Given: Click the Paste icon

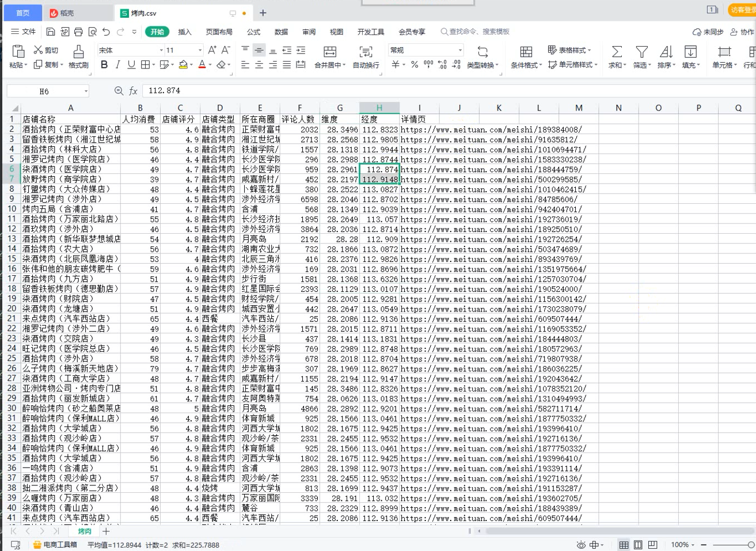Looking at the screenshot, I should [18, 51].
